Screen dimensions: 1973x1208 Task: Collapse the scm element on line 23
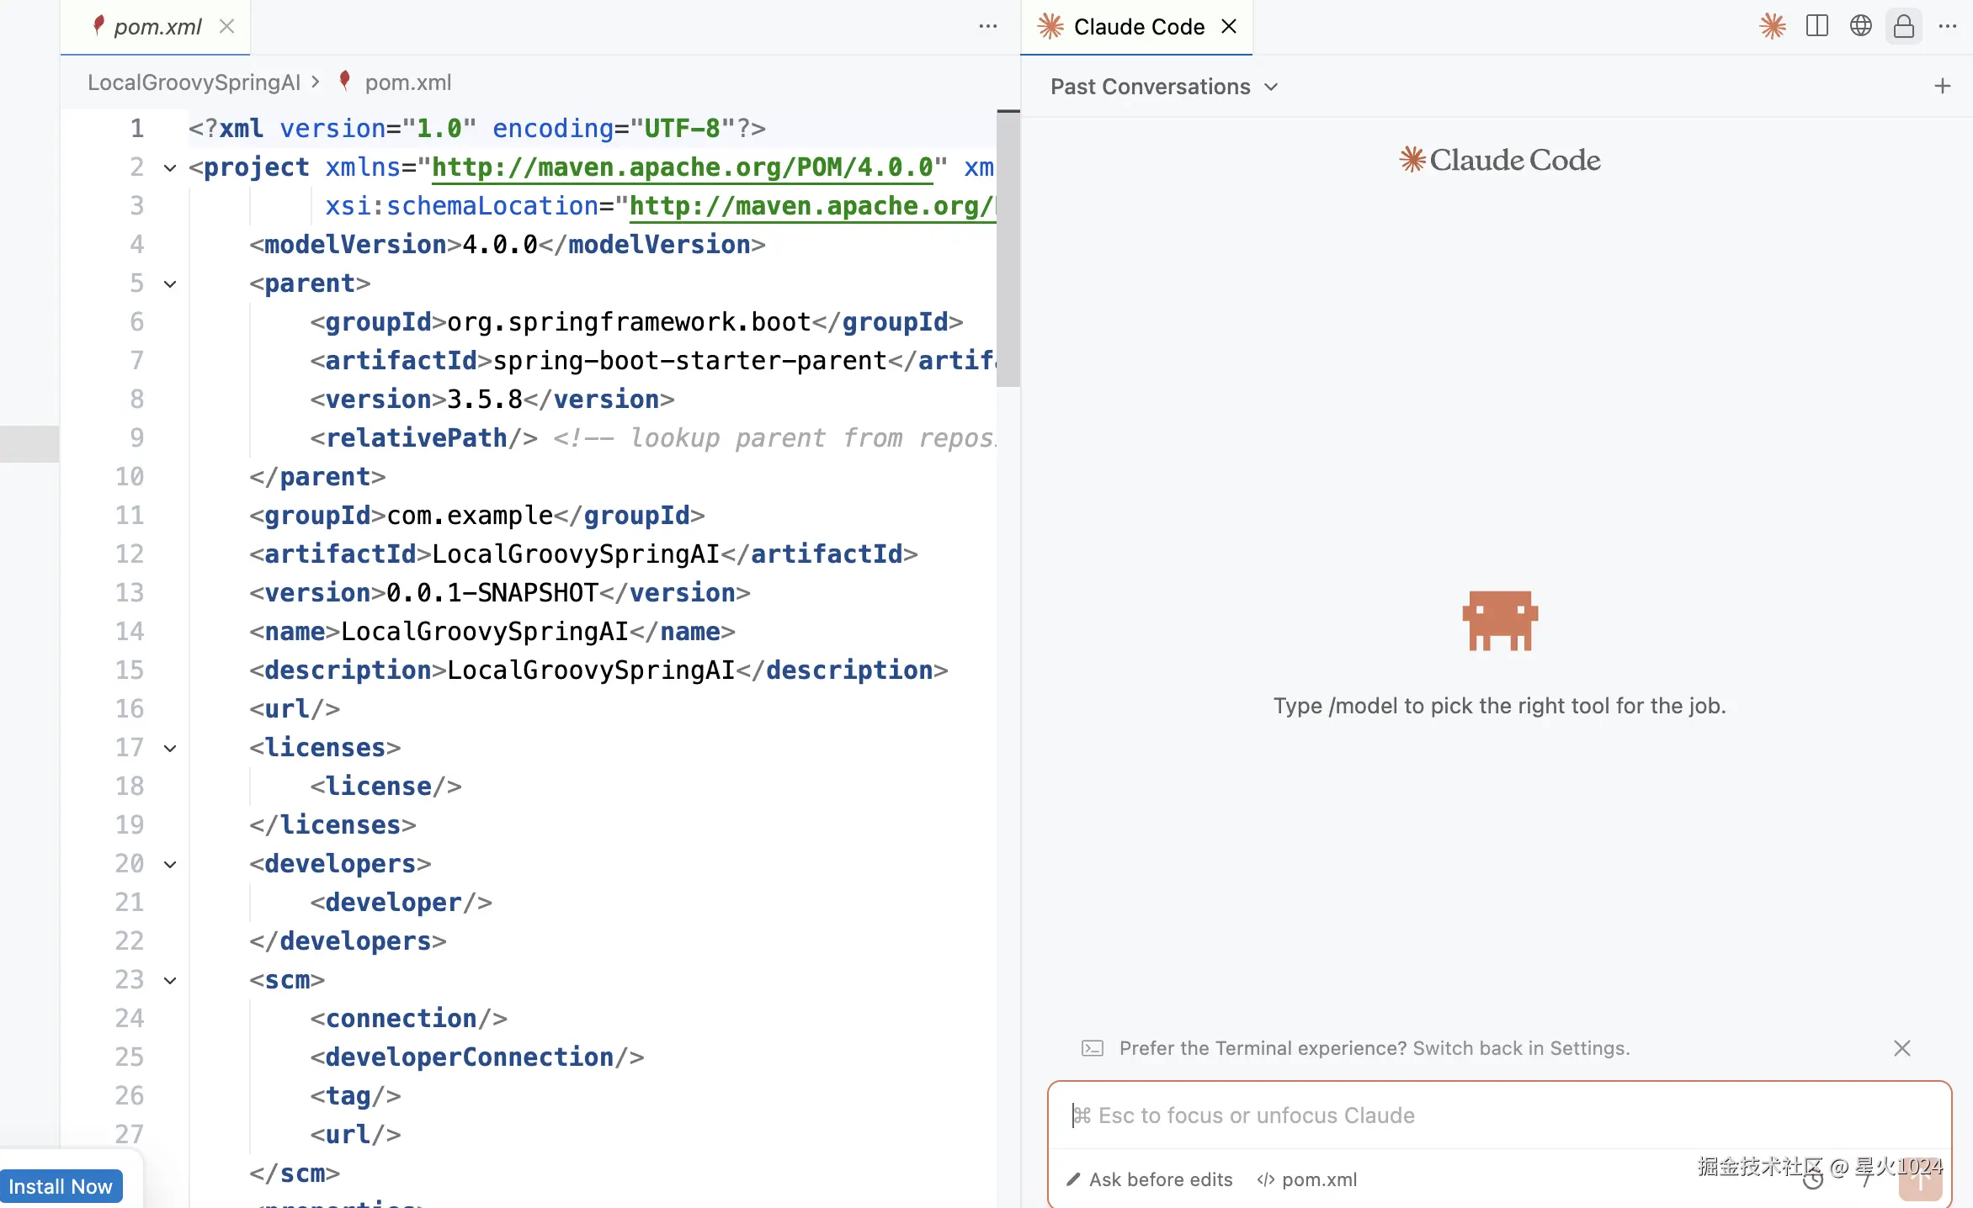(x=170, y=980)
